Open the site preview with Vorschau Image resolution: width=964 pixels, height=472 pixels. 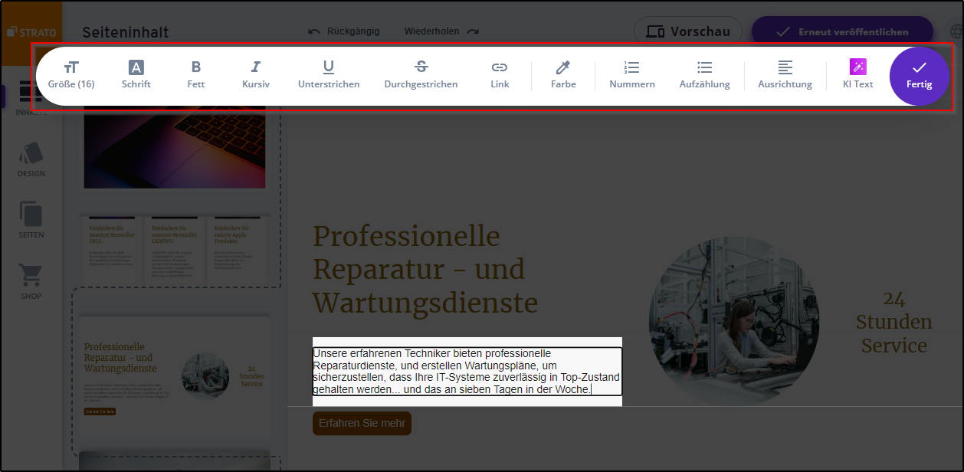[687, 31]
